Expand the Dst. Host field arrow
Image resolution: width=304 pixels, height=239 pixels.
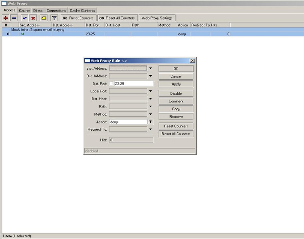tap(151, 99)
